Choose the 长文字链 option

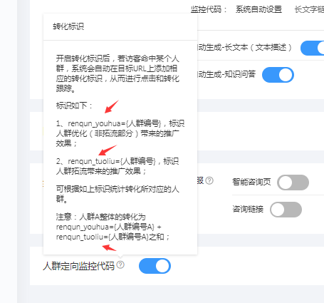click(x=309, y=9)
